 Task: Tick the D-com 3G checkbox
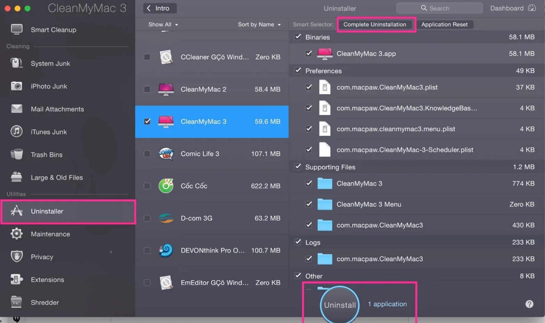(147, 218)
